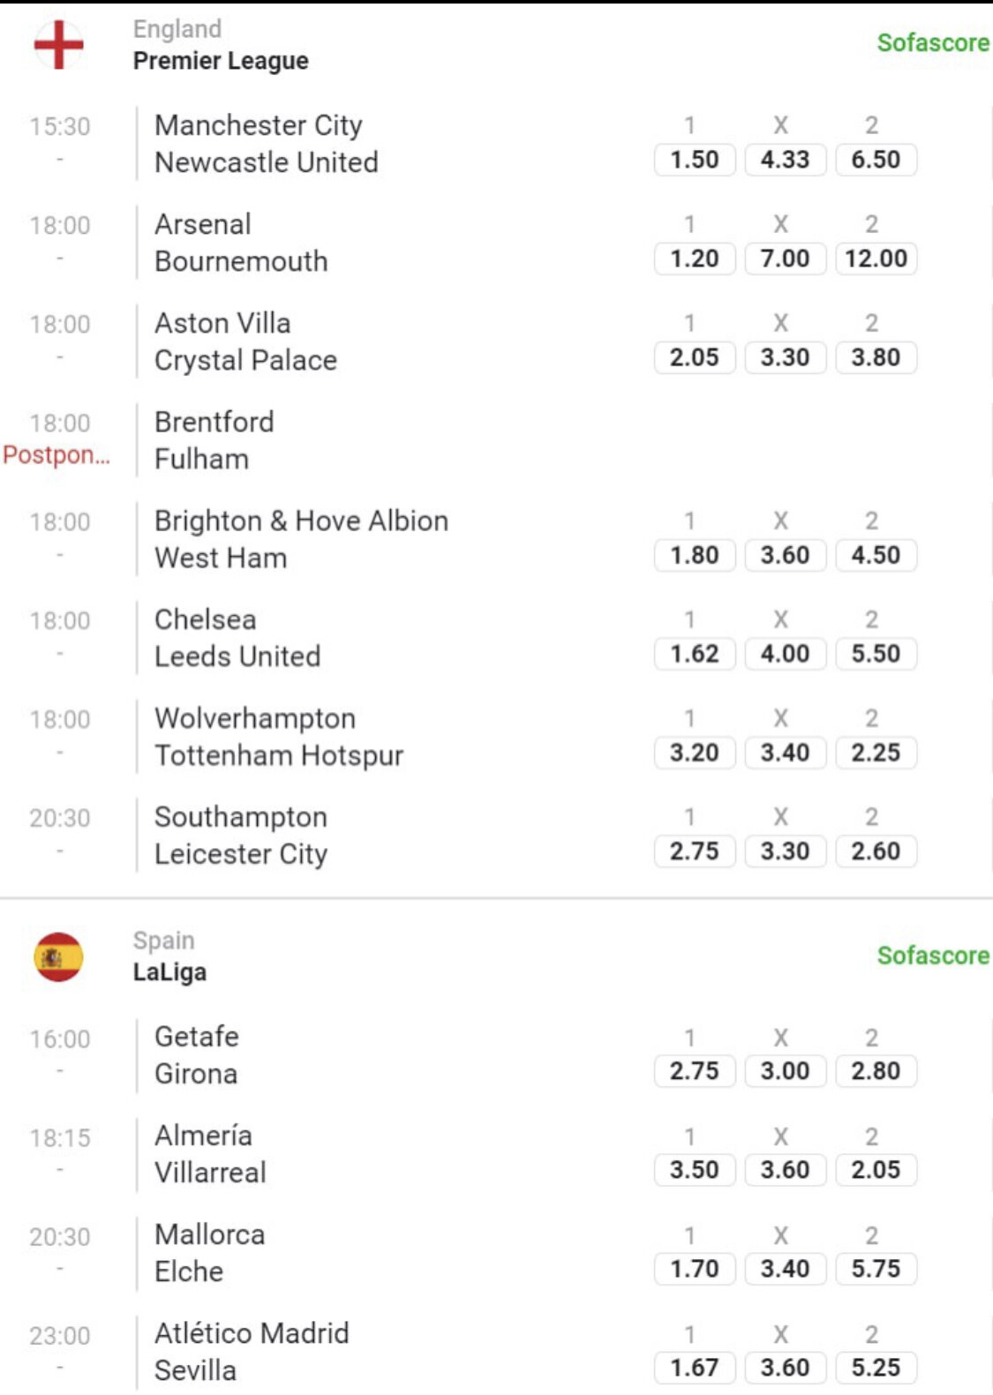Viewport: 993px width, 1395px height.
Task: Select Sevilla away win odds 5.25
Action: (876, 1368)
